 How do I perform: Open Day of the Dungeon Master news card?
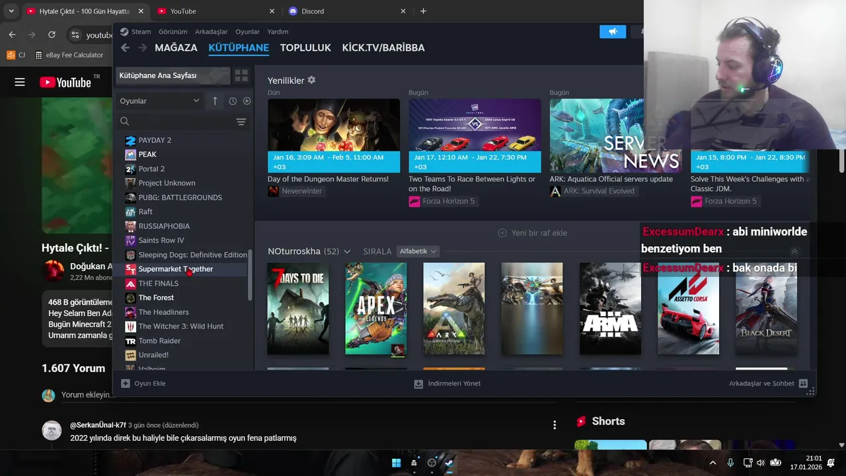pos(334,136)
